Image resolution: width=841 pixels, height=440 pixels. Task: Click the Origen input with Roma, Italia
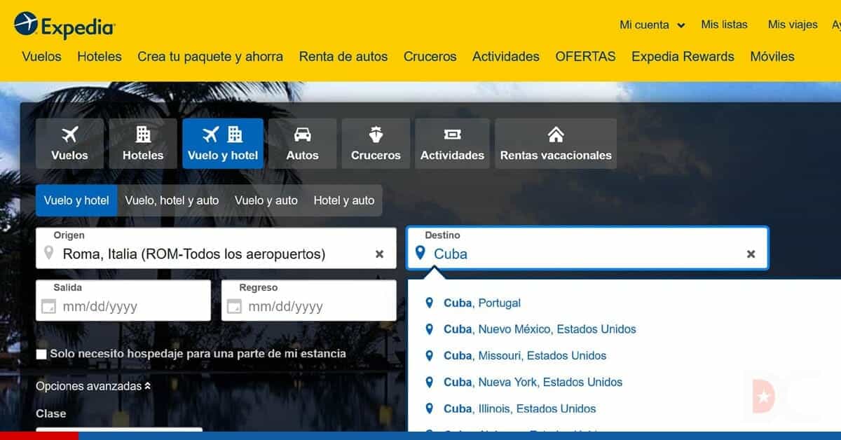click(x=216, y=248)
